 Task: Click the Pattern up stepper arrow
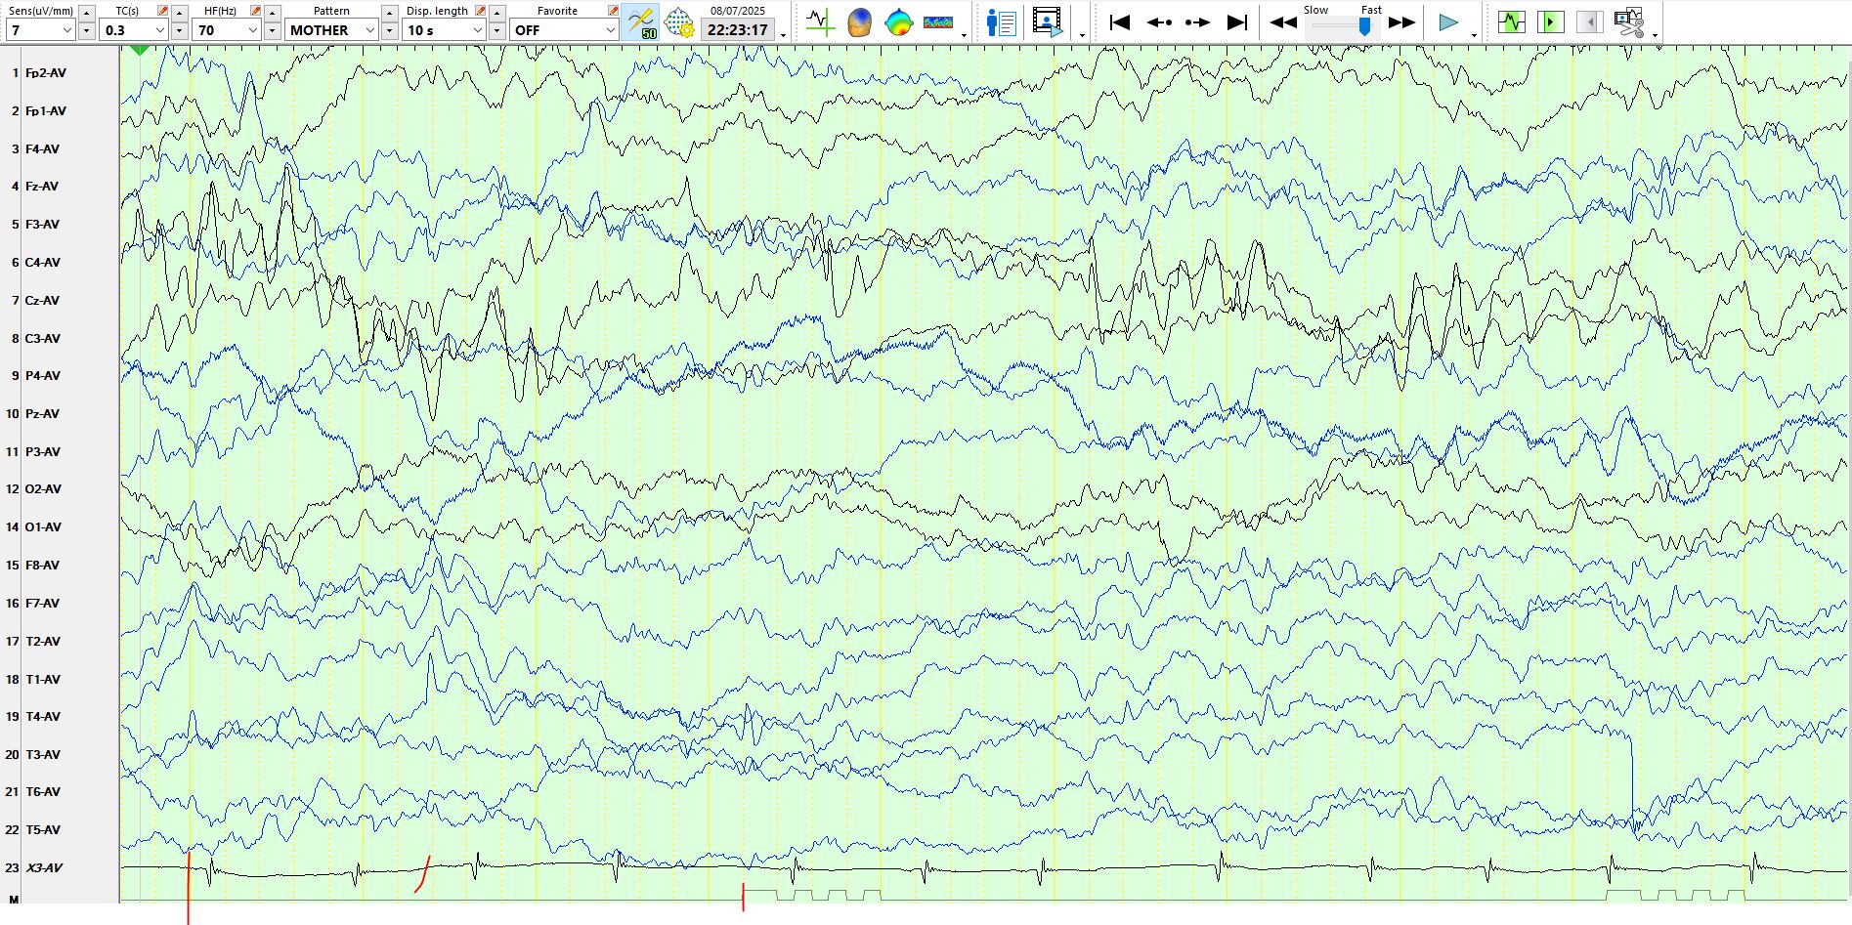[x=389, y=13]
